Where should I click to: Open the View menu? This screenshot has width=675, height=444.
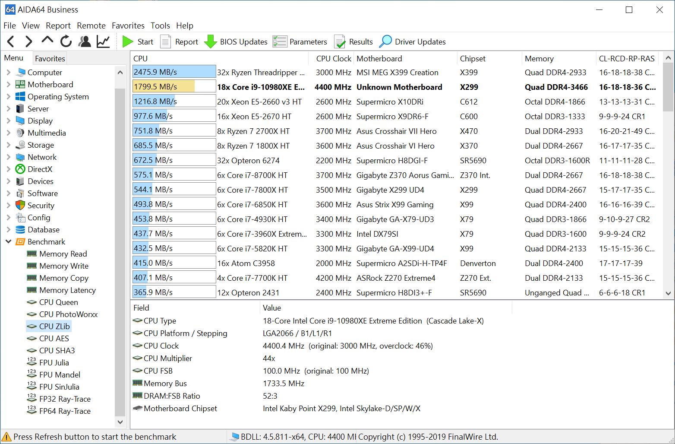31,25
